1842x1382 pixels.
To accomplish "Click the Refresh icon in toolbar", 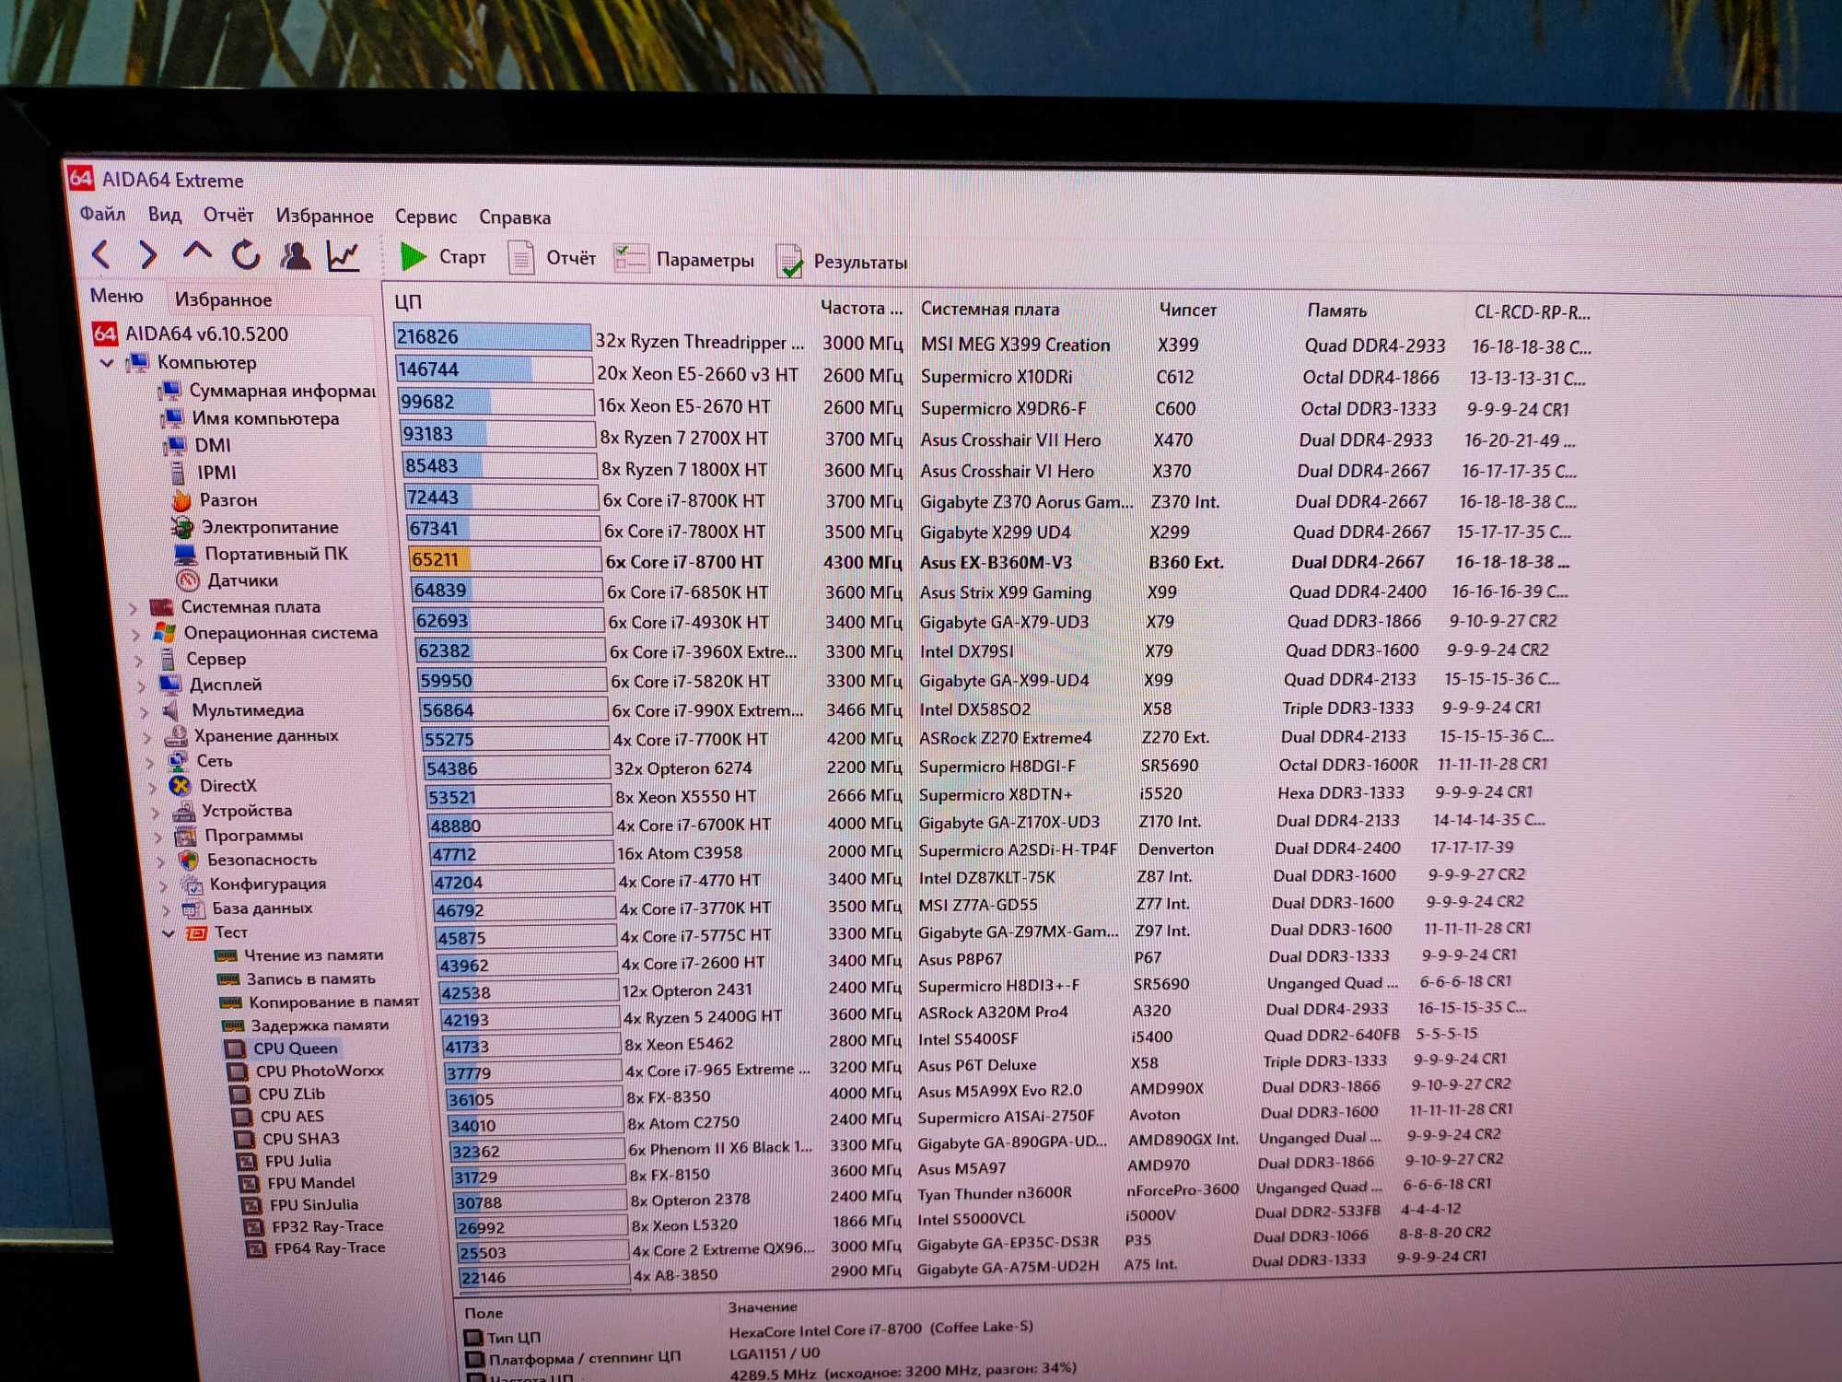I will tap(245, 255).
